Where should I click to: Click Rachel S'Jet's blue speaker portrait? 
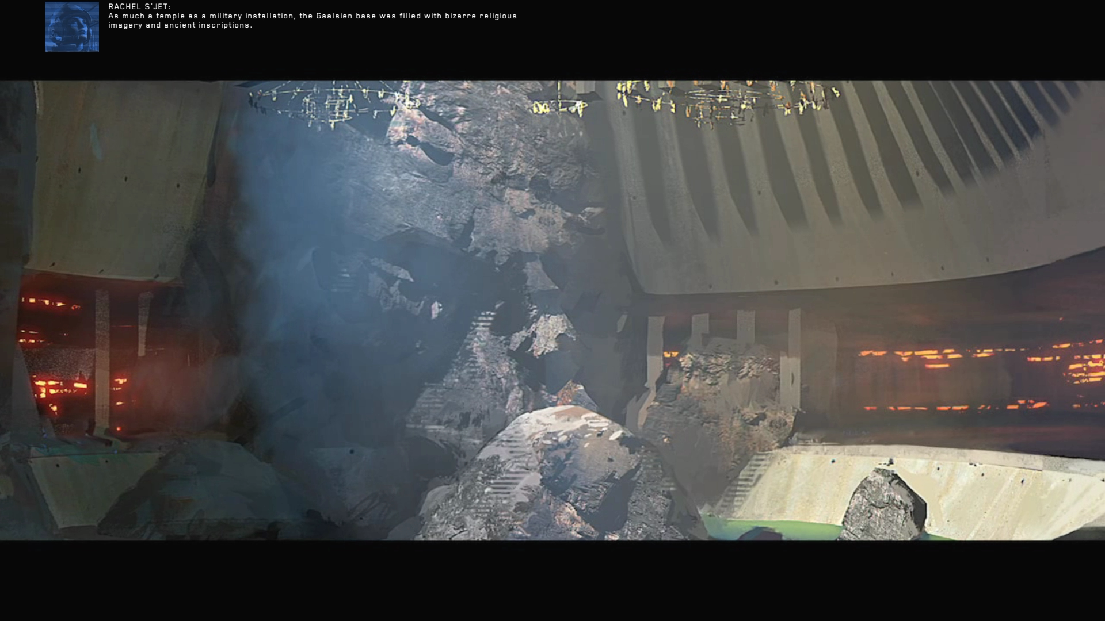[72, 27]
